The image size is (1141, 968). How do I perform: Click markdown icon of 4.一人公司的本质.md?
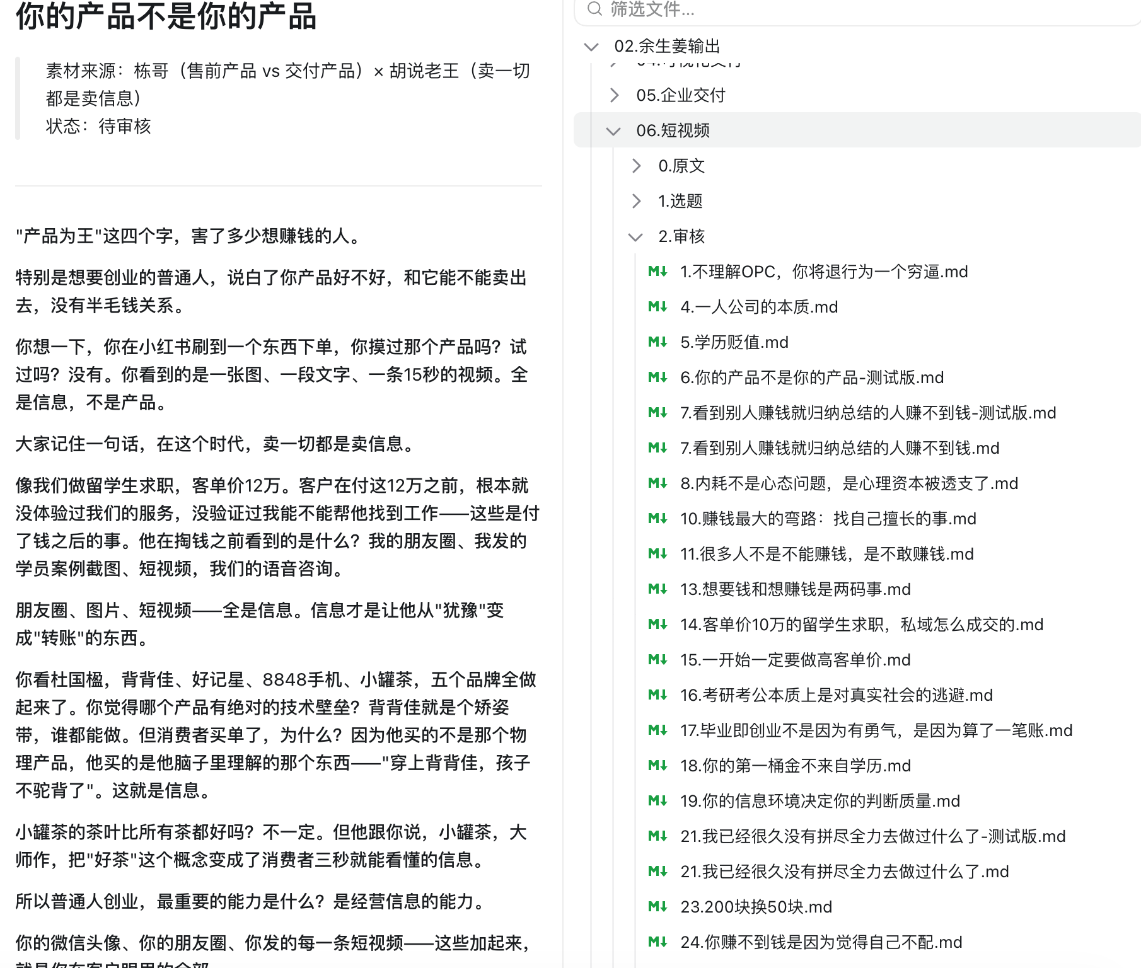click(x=657, y=307)
